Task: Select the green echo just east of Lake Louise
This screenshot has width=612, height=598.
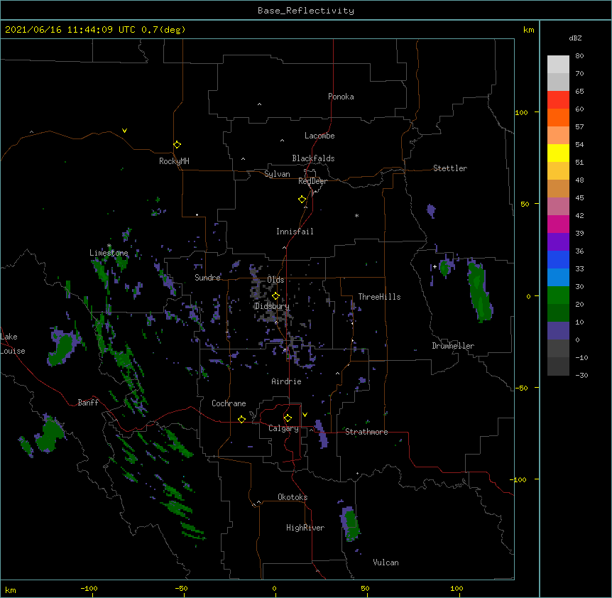Action: coord(63,347)
